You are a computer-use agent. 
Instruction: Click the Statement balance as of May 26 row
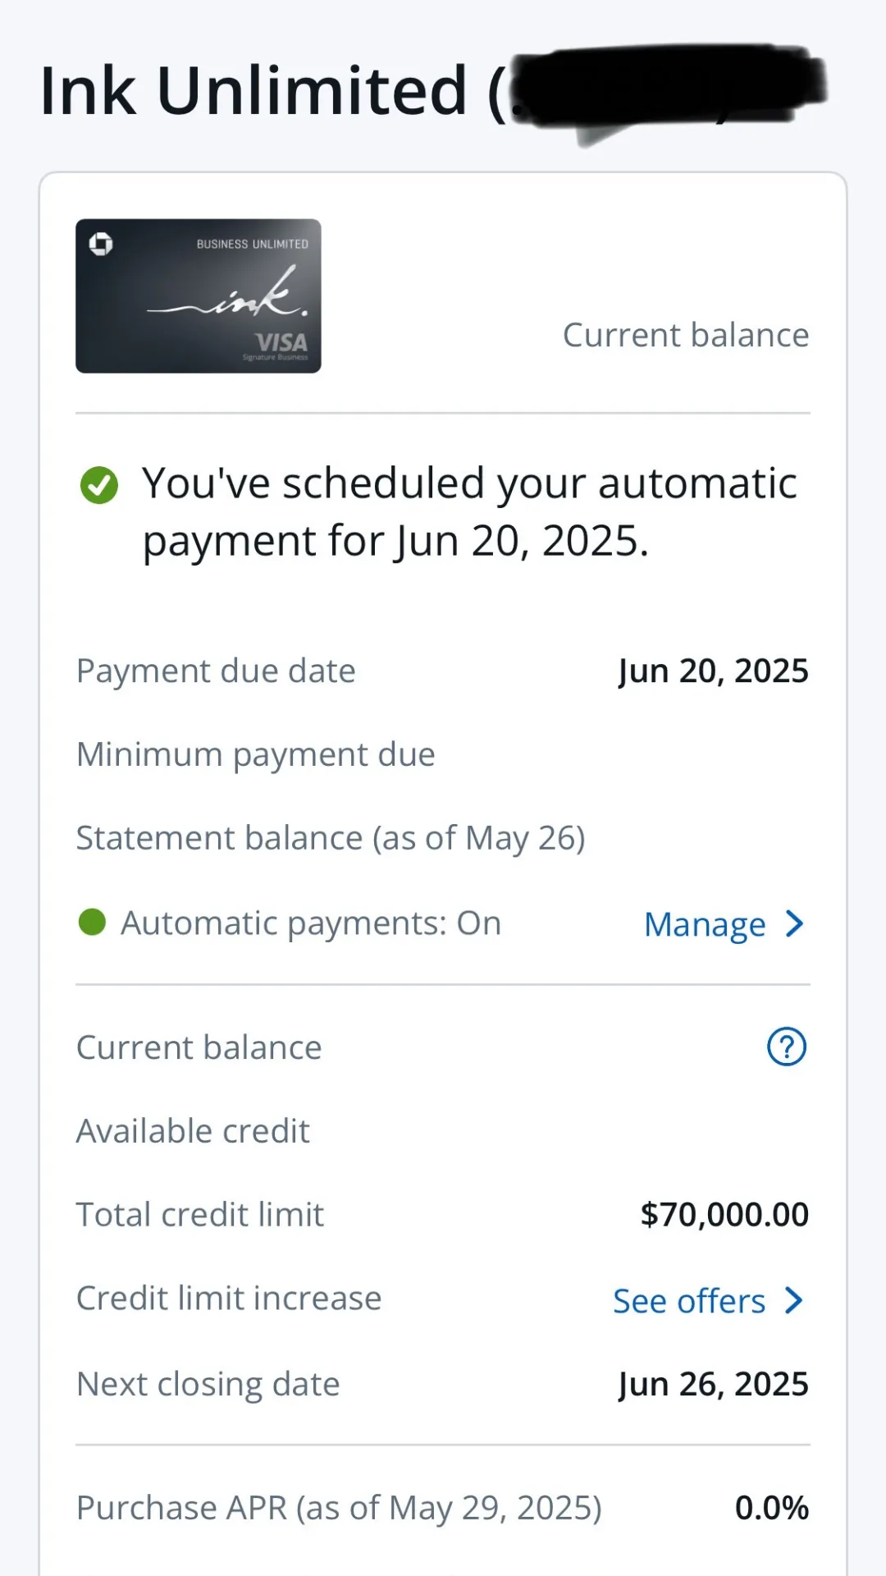(443, 838)
